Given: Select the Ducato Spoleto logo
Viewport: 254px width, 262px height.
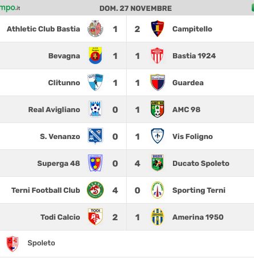Looking at the screenshot, I should tap(158, 163).
